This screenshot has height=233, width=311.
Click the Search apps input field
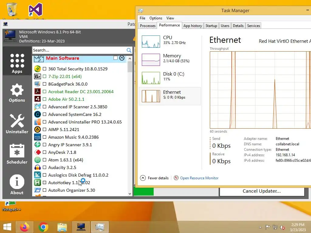(79, 50)
